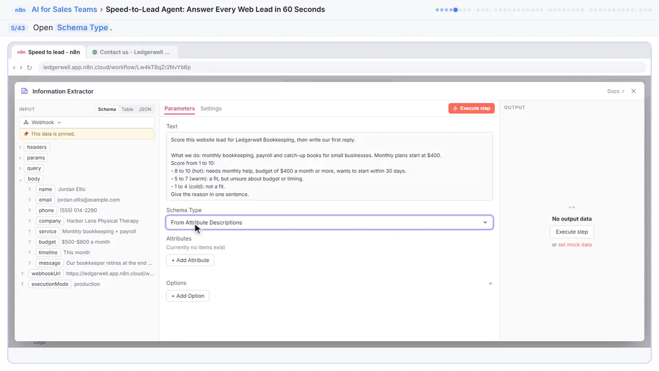
Task: Switch input view to JSON
Action: point(145,109)
